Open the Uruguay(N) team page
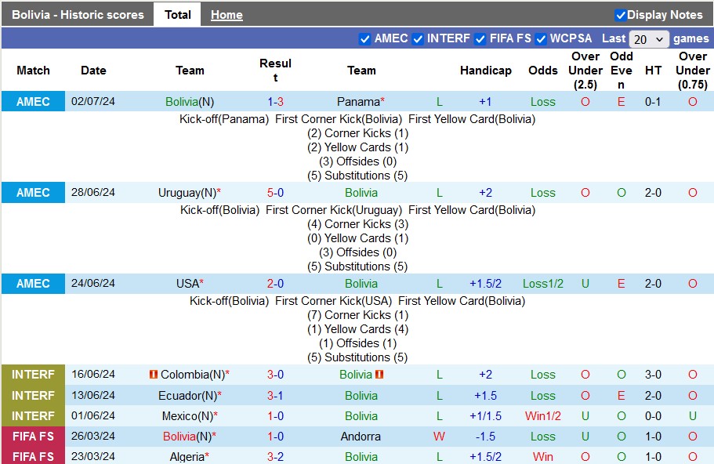Image resolution: width=714 pixels, height=464 pixels. click(187, 193)
